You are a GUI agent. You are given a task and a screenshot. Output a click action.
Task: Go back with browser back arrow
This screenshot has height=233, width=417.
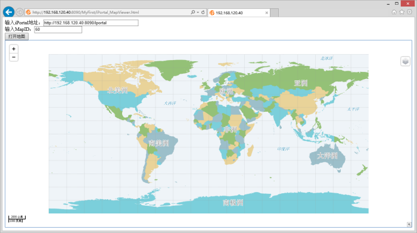point(9,12)
